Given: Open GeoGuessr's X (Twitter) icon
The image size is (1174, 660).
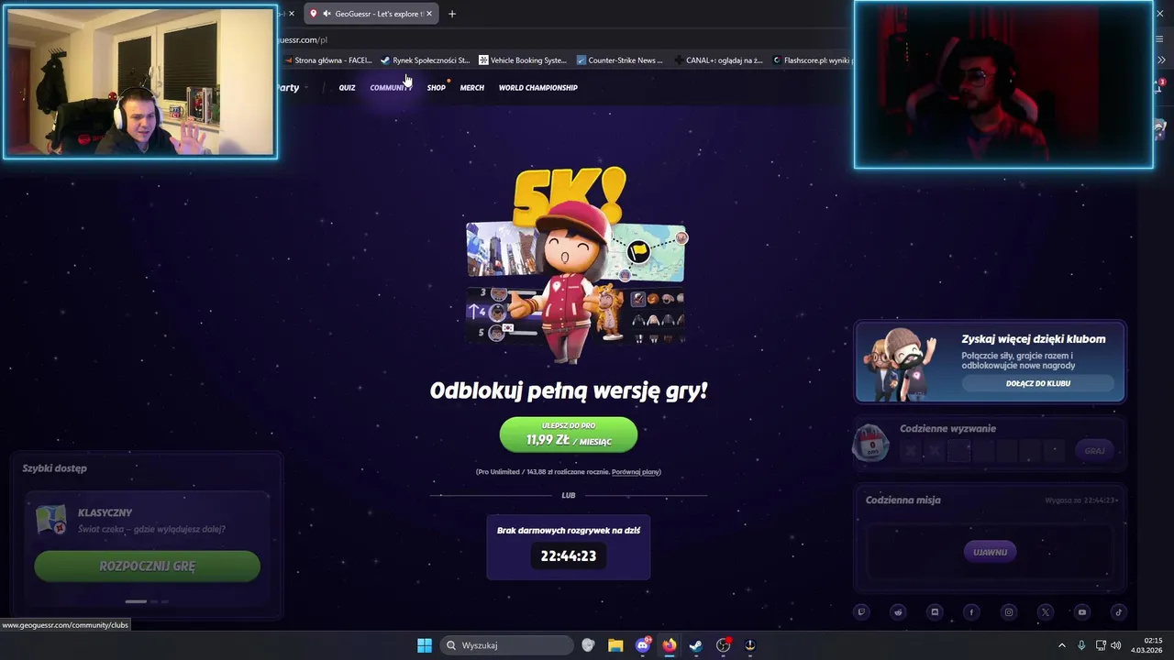Looking at the screenshot, I should (1046, 612).
